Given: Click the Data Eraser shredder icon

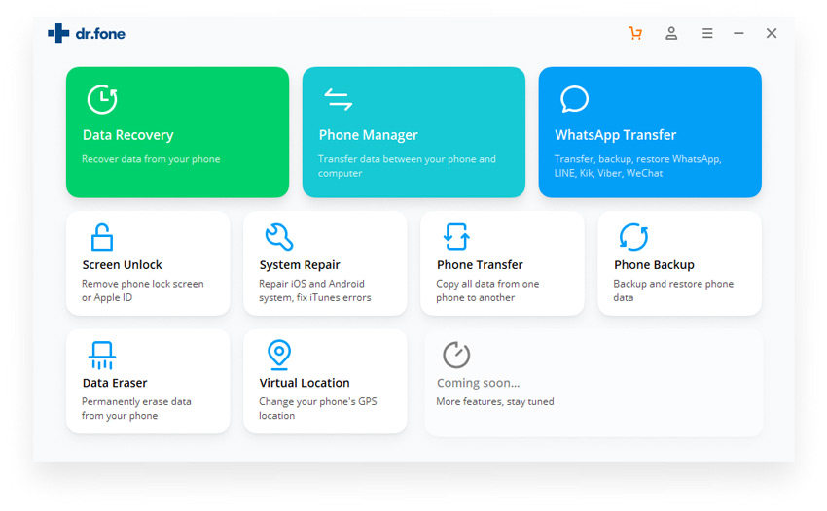Looking at the screenshot, I should coord(102,356).
